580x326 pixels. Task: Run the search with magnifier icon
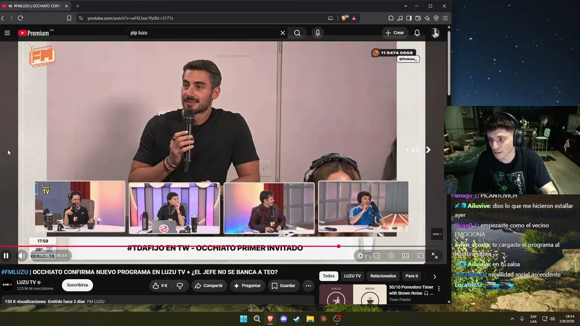pos(297,33)
